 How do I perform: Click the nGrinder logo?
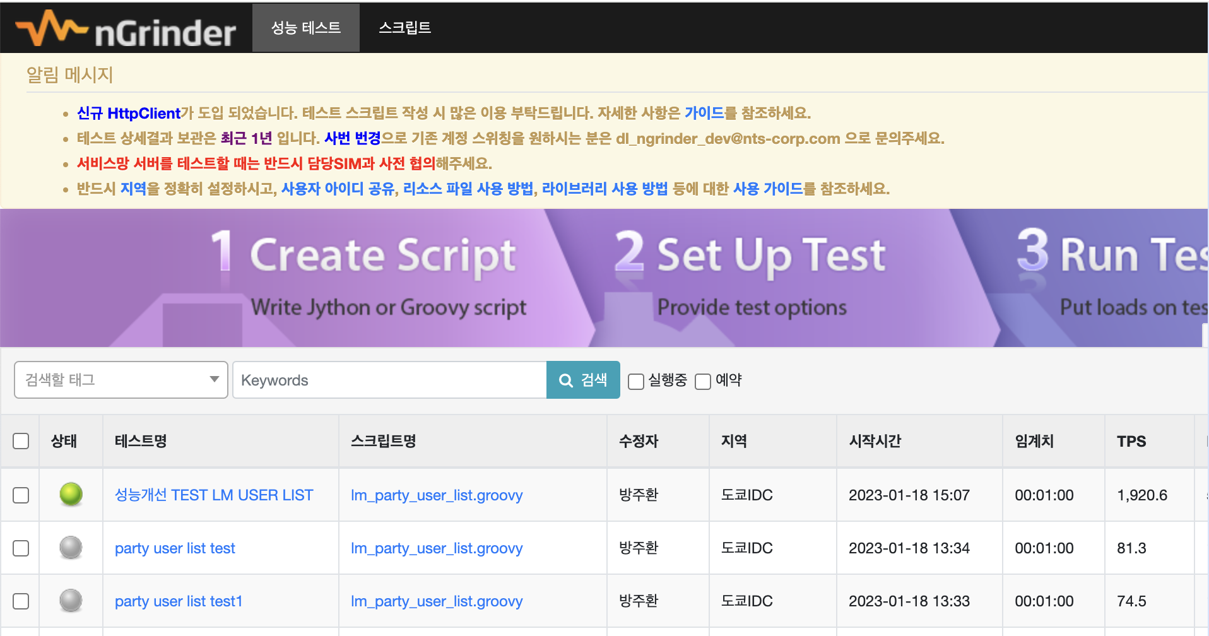126,29
